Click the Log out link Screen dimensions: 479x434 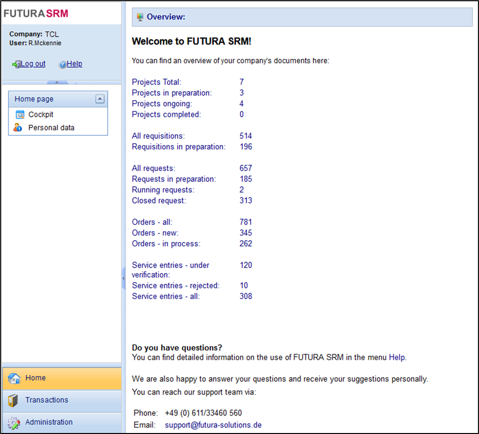click(x=33, y=64)
